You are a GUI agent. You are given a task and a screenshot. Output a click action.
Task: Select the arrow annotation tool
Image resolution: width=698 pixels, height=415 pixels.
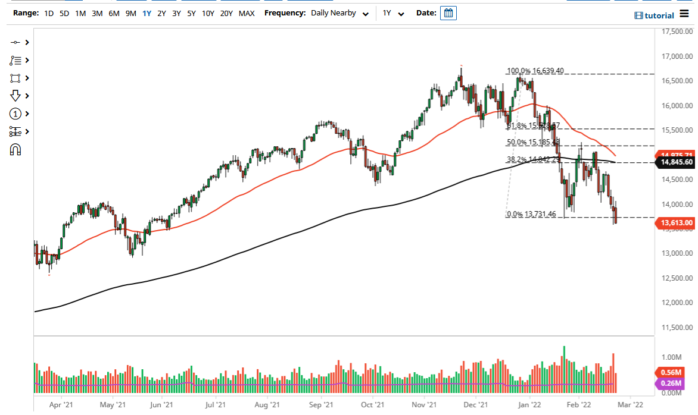tap(15, 96)
